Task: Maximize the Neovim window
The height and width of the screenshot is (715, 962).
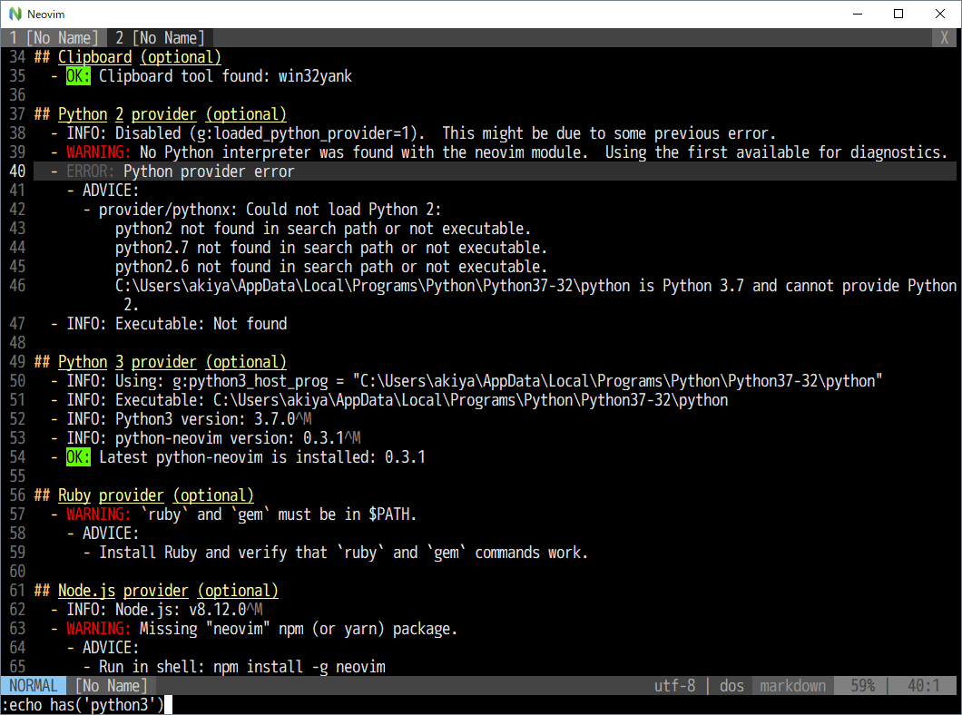Action: tap(898, 14)
